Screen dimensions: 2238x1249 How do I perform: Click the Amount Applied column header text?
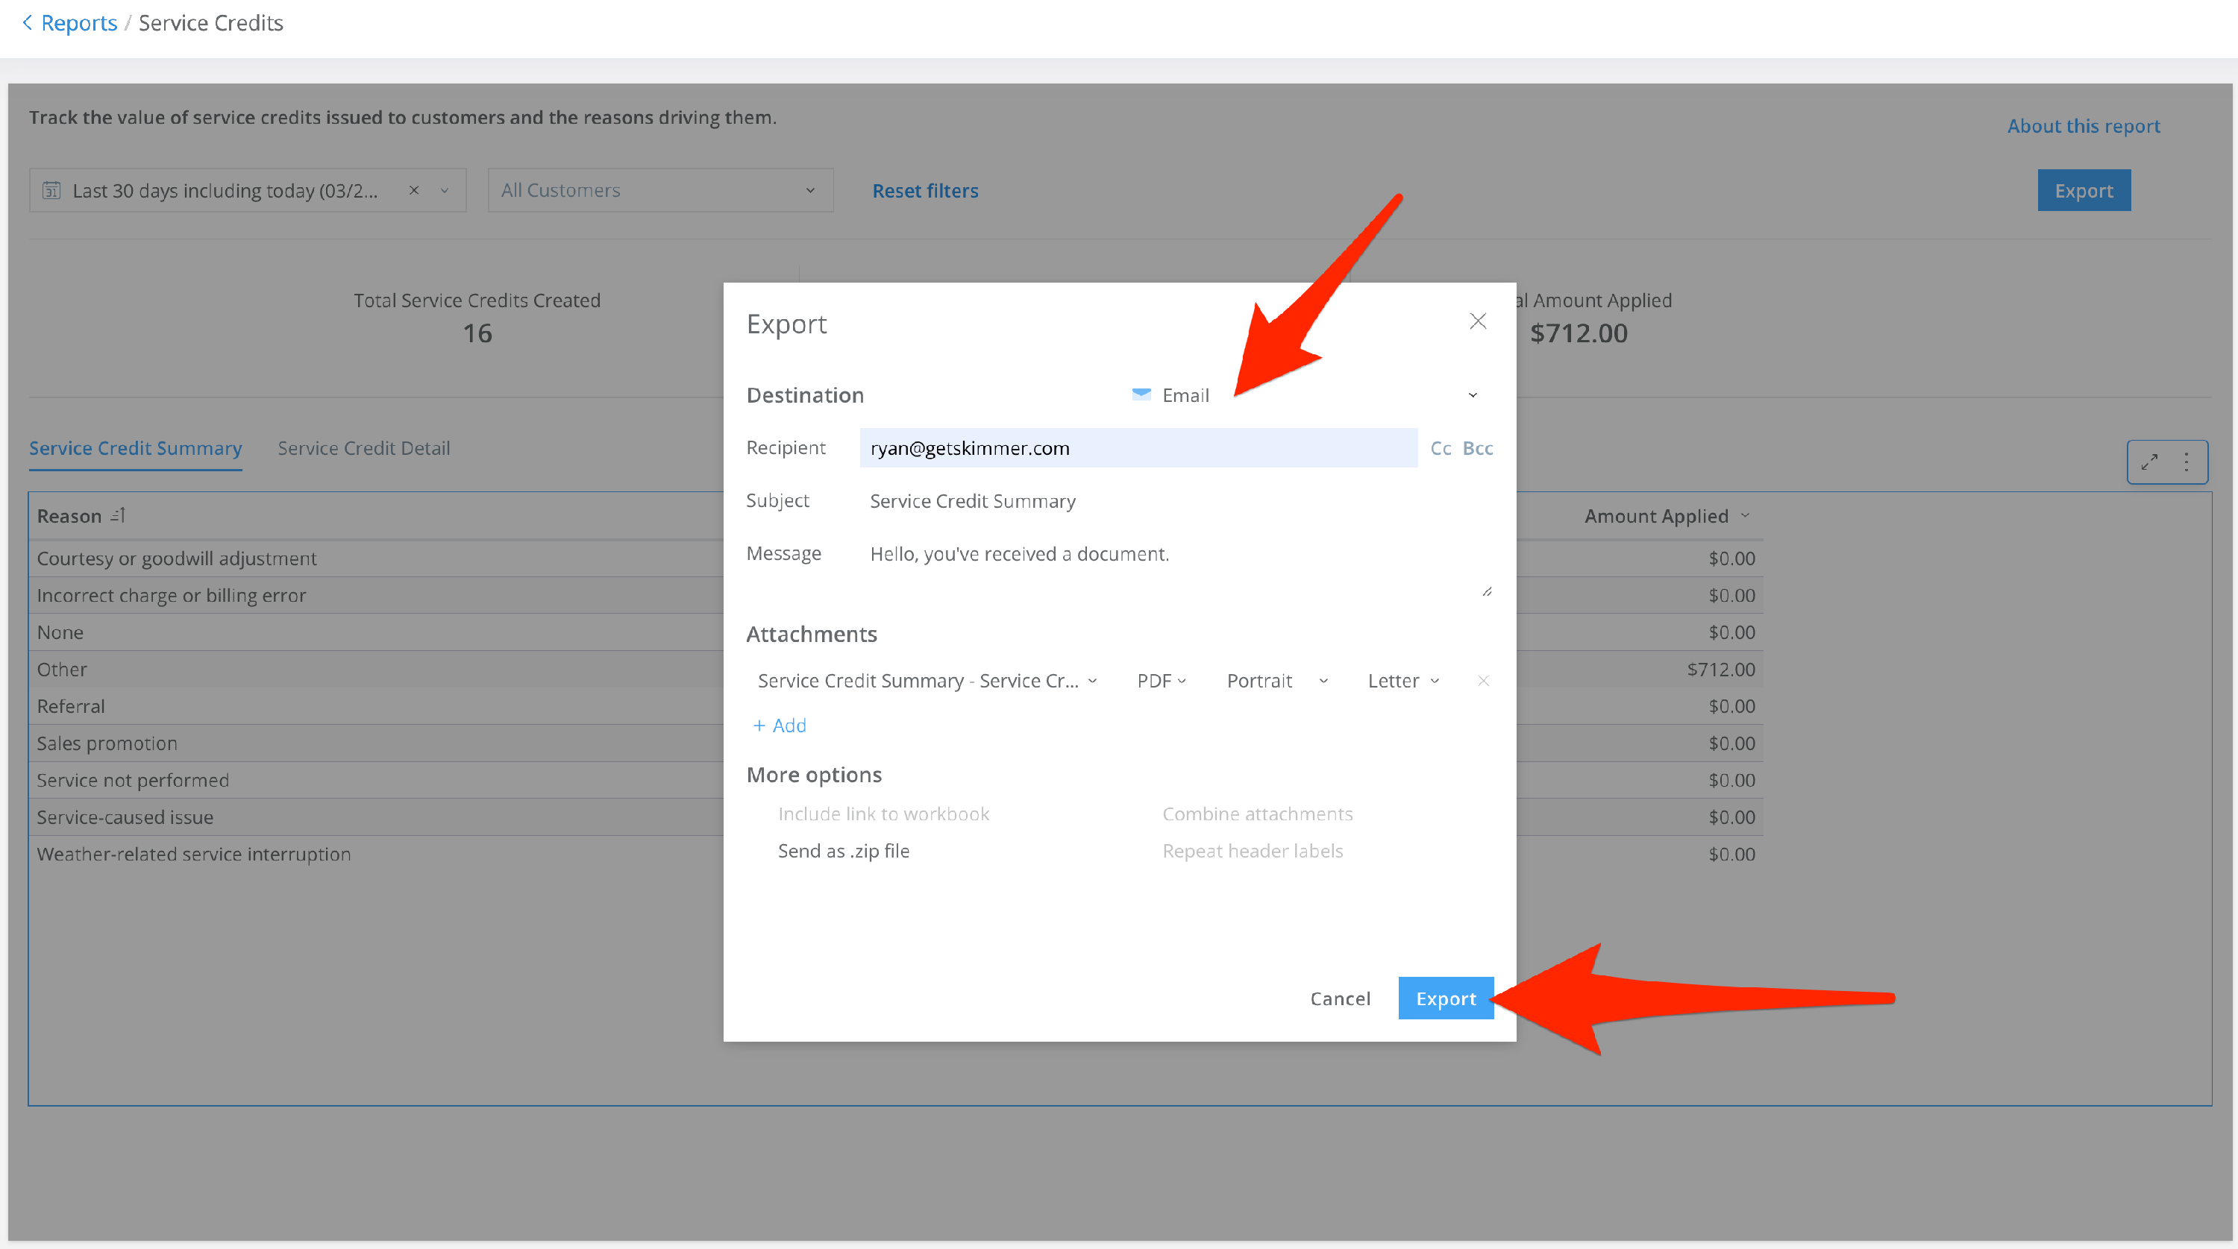pyautogui.click(x=1656, y=515)
